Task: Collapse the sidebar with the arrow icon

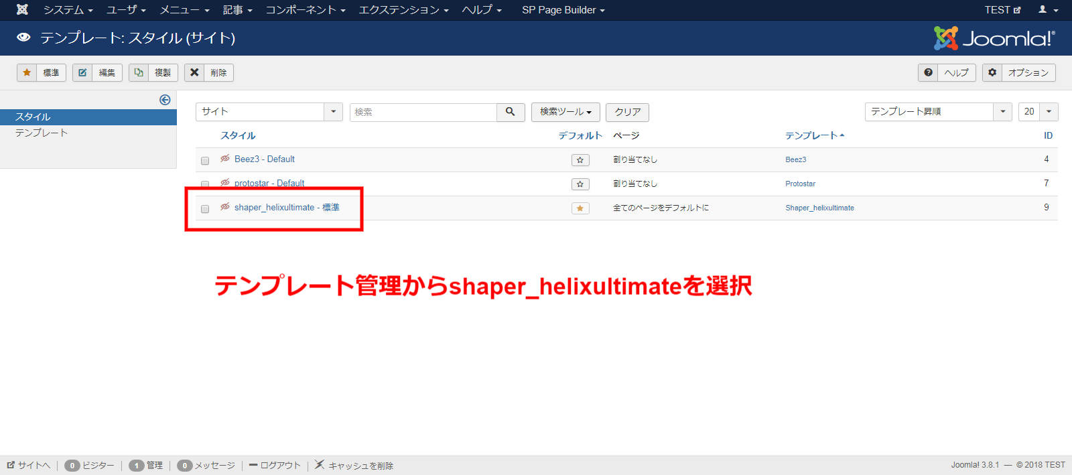Action: click(x=165, y=100)
